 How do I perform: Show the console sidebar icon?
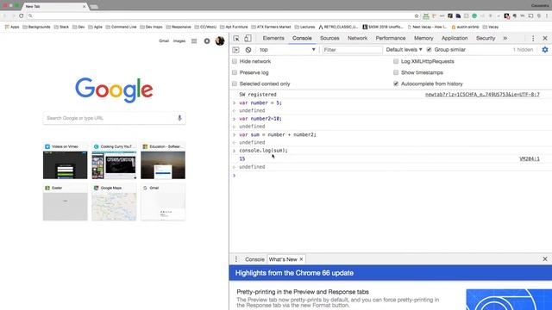[x=235, y=50]
